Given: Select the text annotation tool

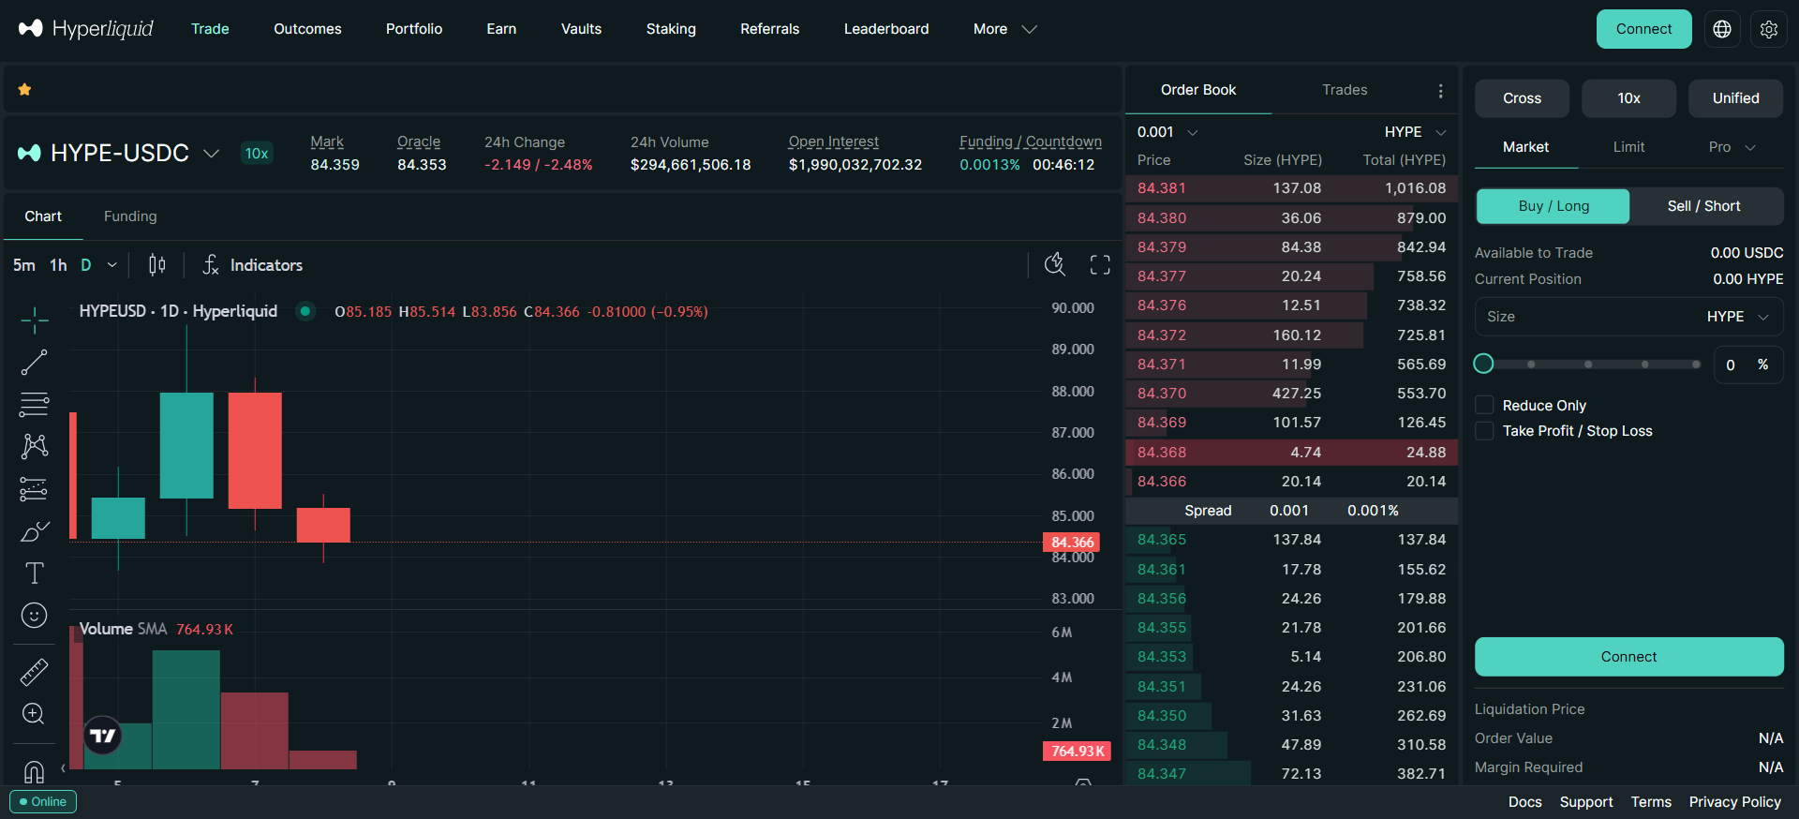Looking at the screenshot, I should coord(35,573).
